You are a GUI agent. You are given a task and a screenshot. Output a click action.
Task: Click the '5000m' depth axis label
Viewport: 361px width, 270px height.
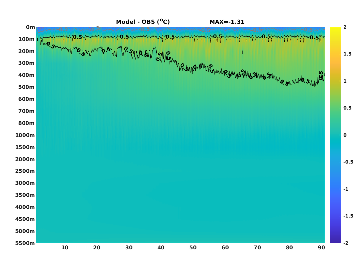click(x=25, y=231)
